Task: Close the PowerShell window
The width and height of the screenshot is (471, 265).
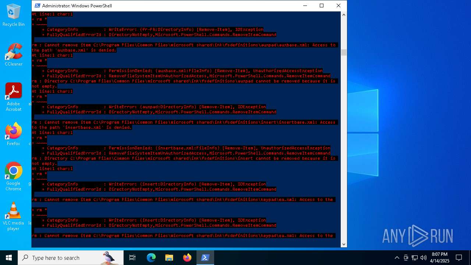Action: [x=339, y=6]
